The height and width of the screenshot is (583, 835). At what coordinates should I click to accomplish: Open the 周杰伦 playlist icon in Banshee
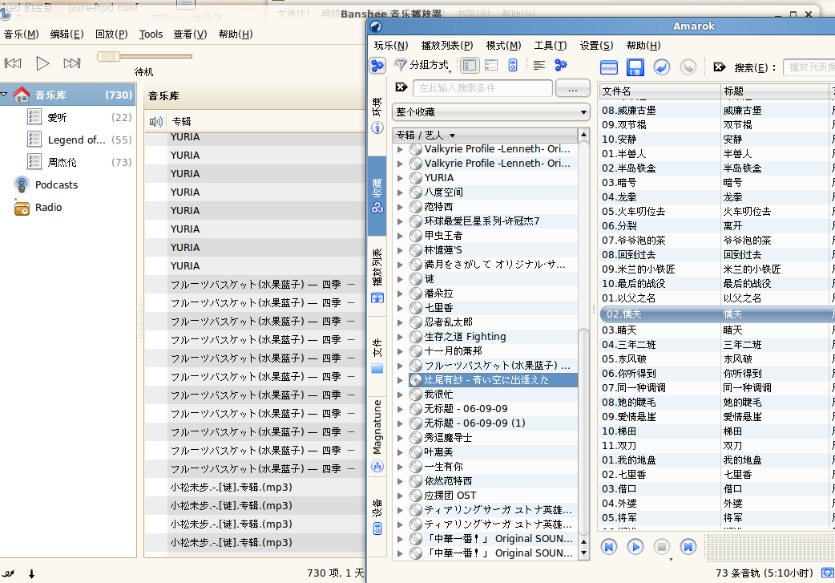[34, 162]
